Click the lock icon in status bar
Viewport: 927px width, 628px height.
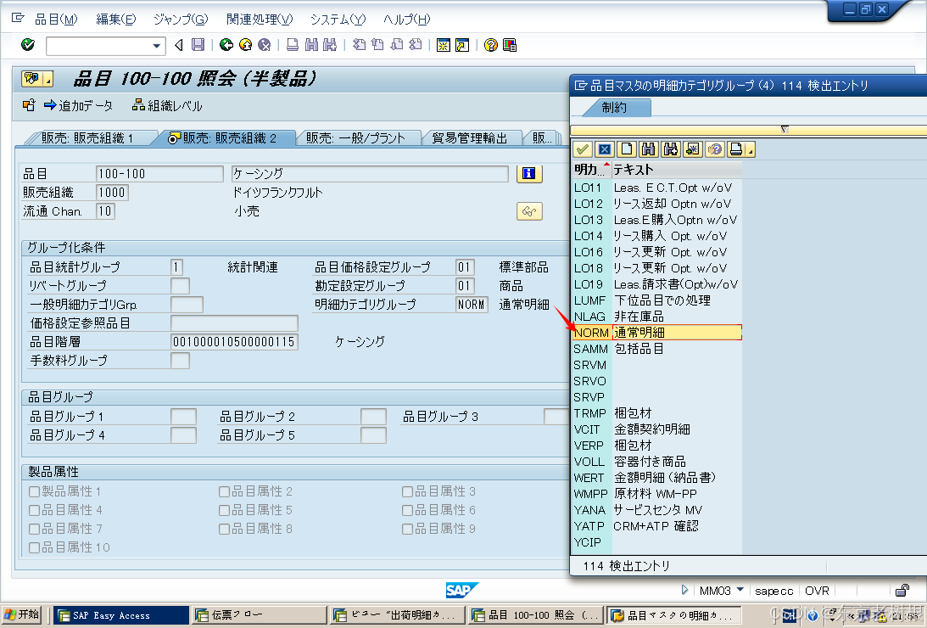click(902, 590)
